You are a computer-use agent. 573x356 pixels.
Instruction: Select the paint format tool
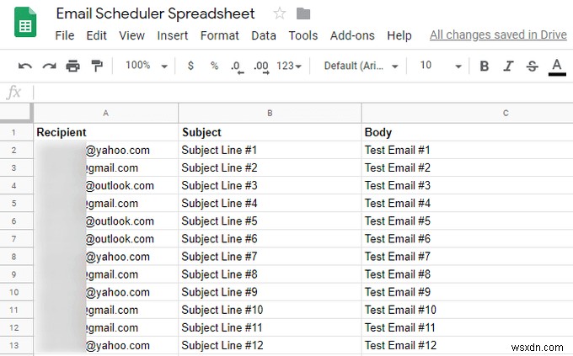coord(96,66)
